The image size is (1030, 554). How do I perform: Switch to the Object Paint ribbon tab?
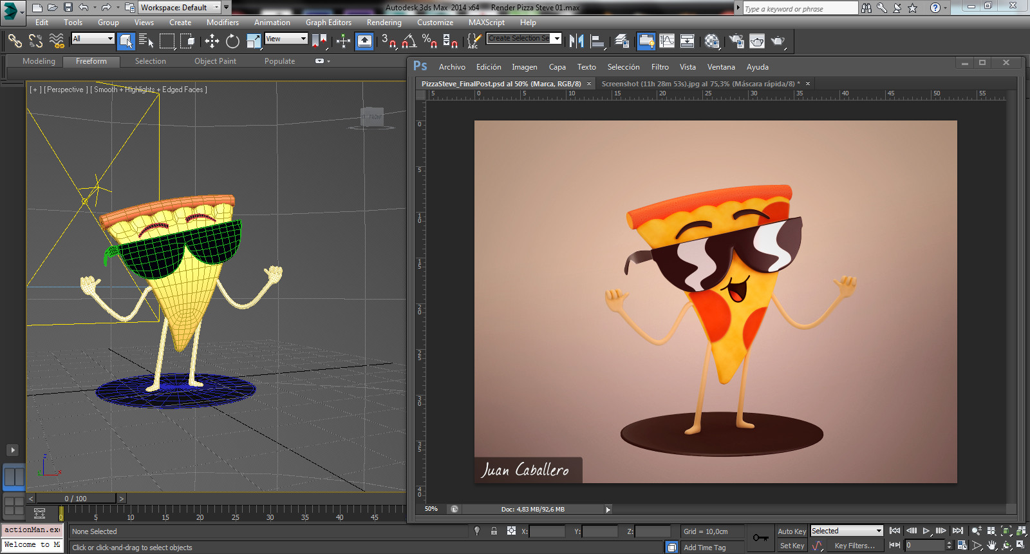point(216,61)
